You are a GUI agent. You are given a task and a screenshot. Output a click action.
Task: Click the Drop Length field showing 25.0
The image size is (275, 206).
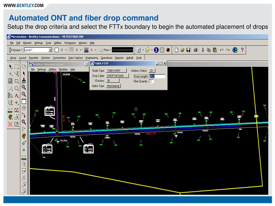(157, 76)
